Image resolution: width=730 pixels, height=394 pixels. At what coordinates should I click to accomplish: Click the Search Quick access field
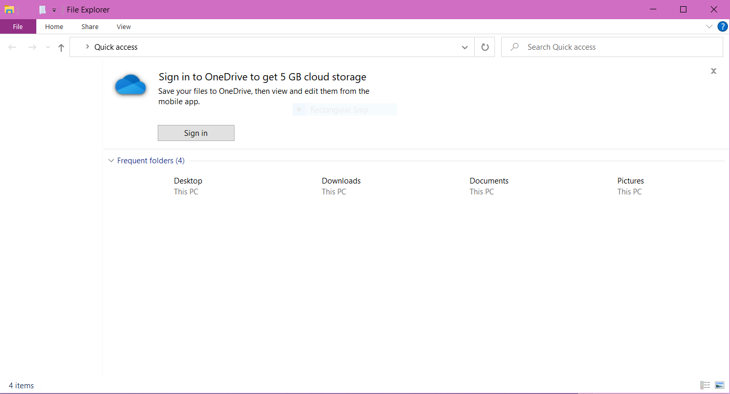(x=612, y=47)
